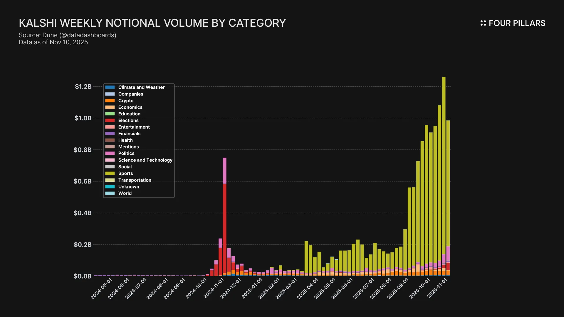Click the Politics legend color swatch
Viewport: 564px width, 317px height.
(110, 154)
